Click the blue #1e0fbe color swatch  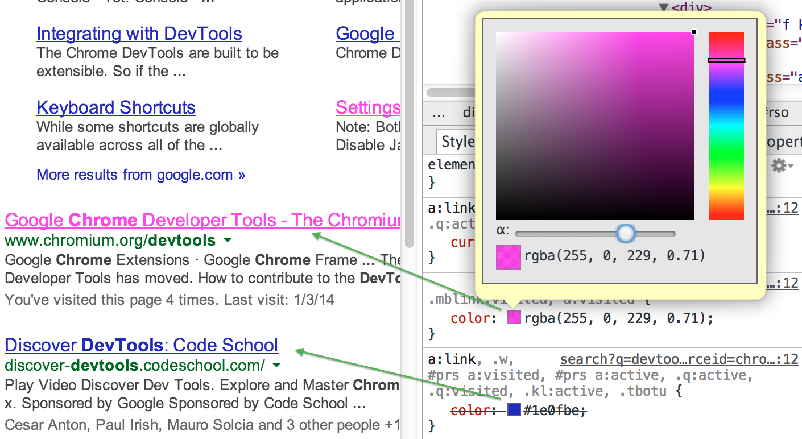pos(514,409)
